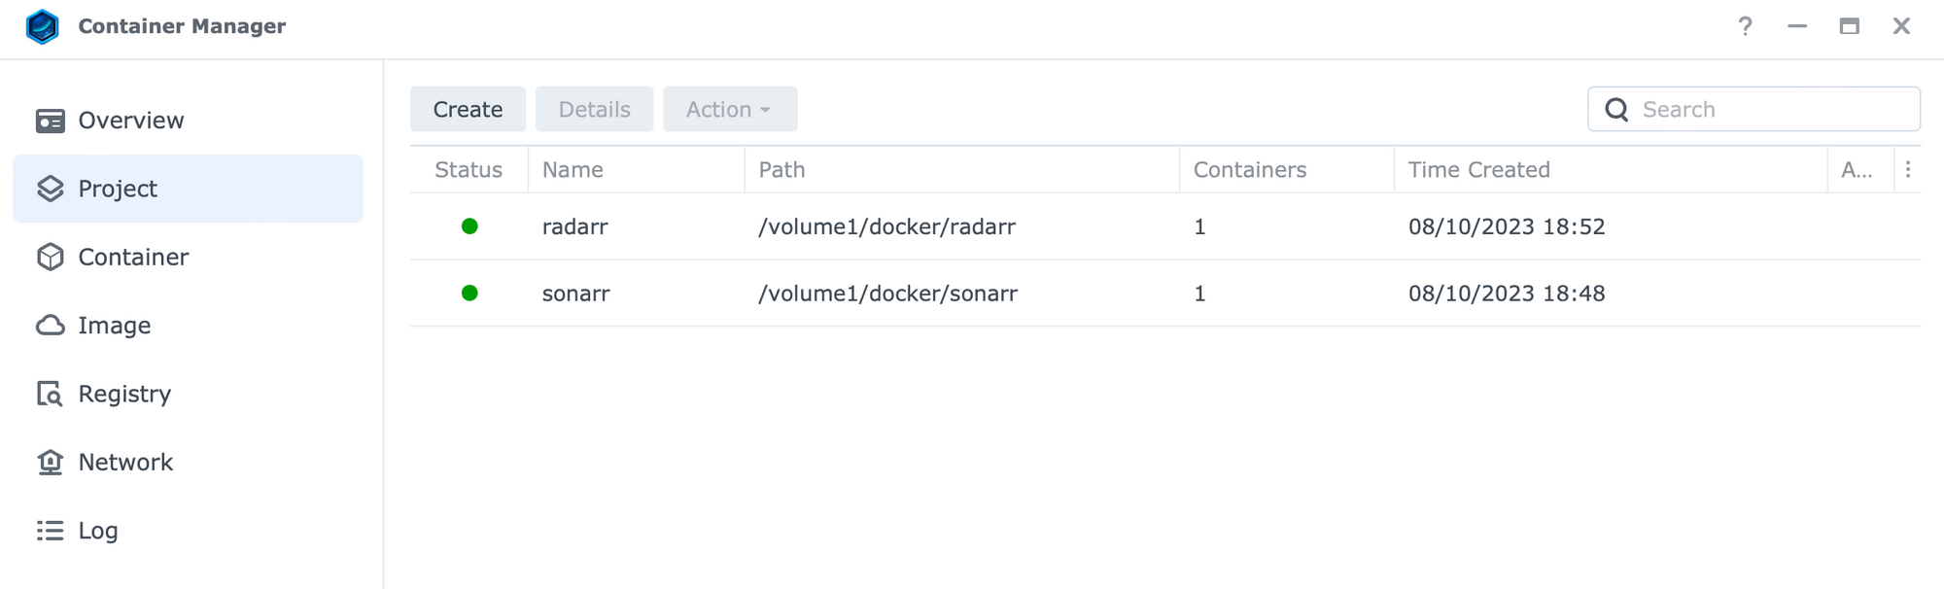Open the Log list icon
Image resolution: width=1944 pixels, height=589 pixels.
[50, 531]
